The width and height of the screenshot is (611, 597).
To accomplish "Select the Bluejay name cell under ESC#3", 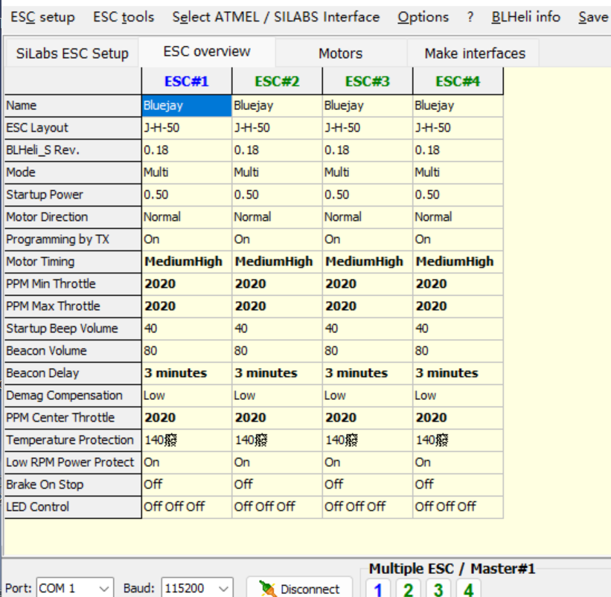I will (x=368, y=106).
